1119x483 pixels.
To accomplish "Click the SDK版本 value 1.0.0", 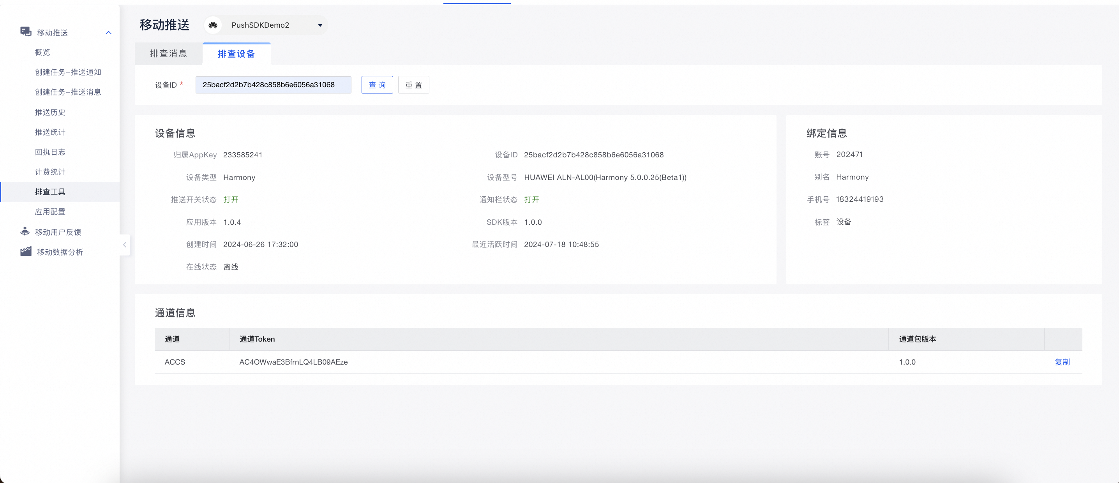I will pos(533,222).
